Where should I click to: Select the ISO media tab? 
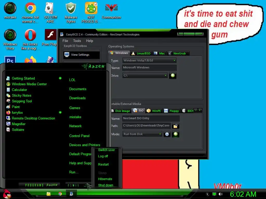pyautogui.click(x=138, y=110)
